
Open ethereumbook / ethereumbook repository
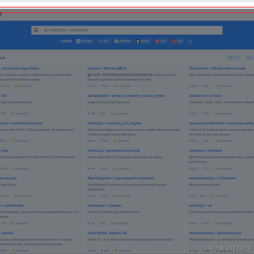coord(215,233)
